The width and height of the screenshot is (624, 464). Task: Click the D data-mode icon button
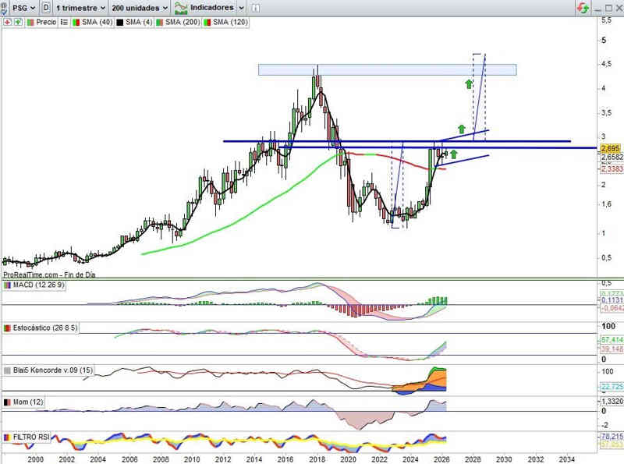[46, 8]
